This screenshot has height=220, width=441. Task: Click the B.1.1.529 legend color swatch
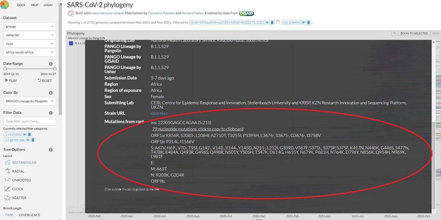(x=71, y=43)
